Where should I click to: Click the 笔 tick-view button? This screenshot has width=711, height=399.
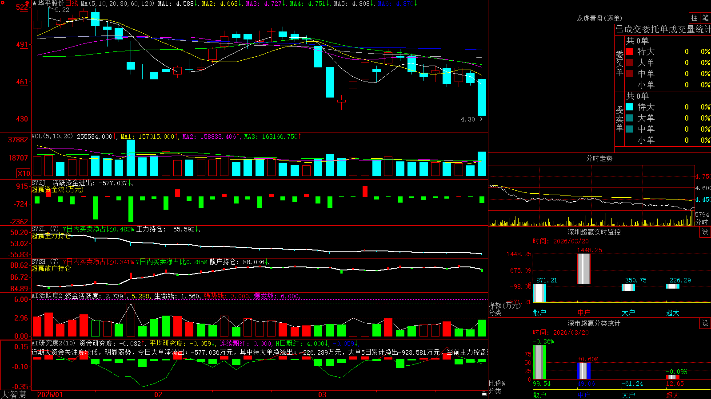click(x=706, y=18)
